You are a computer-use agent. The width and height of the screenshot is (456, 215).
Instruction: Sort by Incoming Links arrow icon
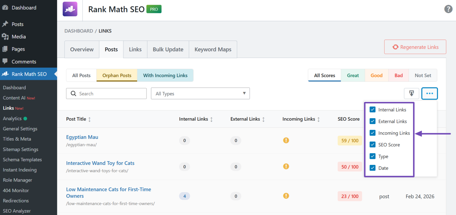pyautogui.click(x=319, y=119)
